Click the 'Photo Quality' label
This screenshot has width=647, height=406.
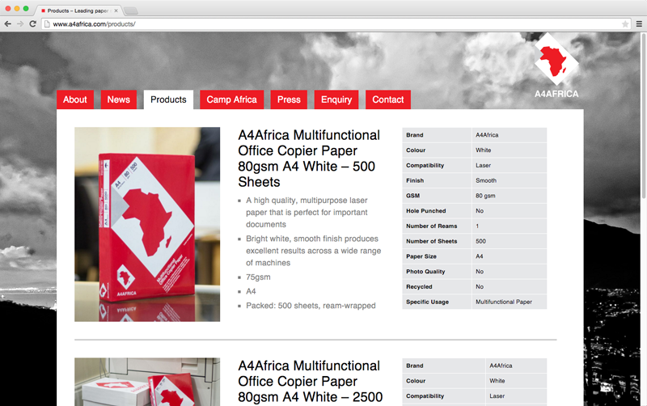tap(425, 272)
